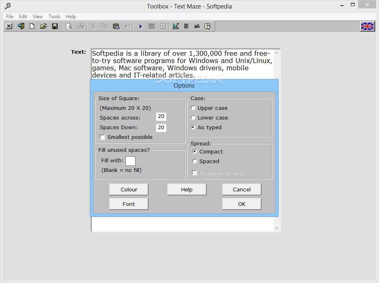Open the Edit menu

coord(23,17)
